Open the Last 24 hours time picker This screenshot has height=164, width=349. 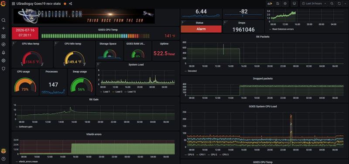tap(314, 3)
